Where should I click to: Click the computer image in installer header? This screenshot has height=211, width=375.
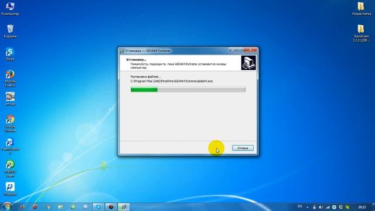[248, 63]
